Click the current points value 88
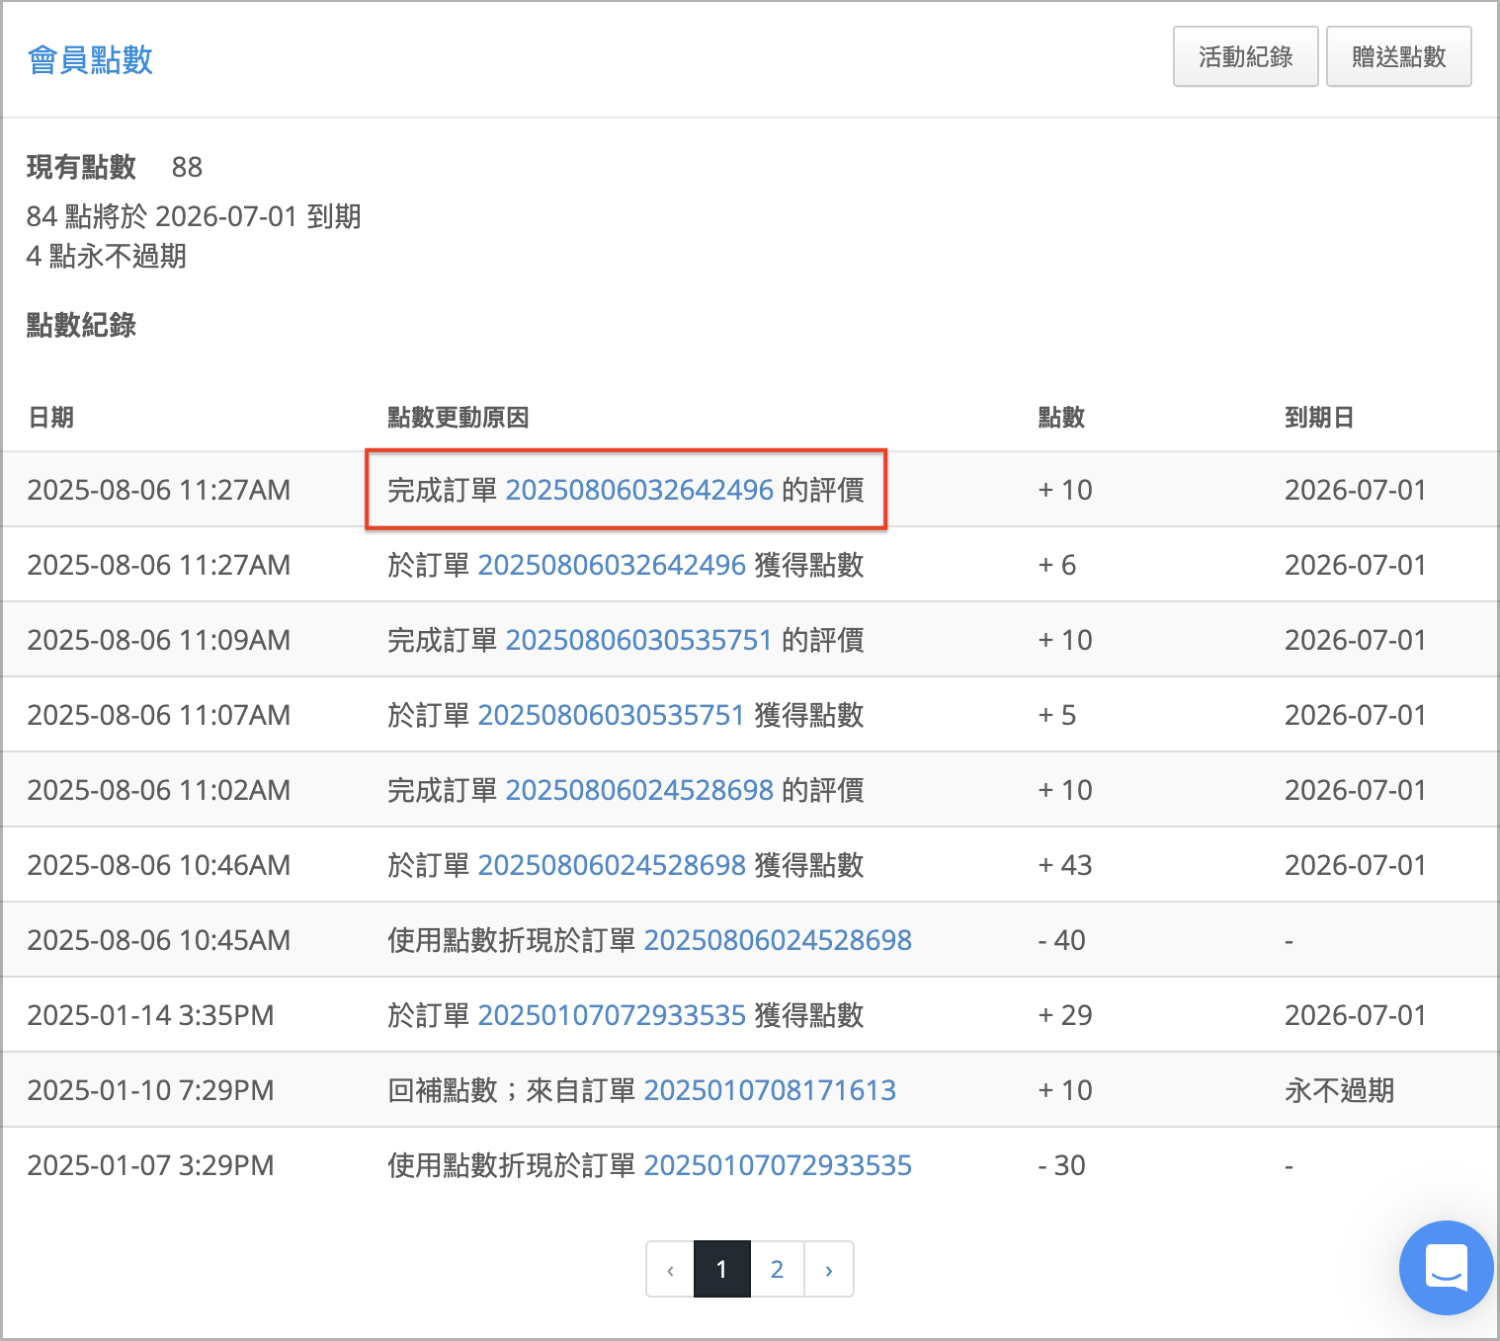The height and width of the screenshot is (1341, 1500). coord(187,167)
